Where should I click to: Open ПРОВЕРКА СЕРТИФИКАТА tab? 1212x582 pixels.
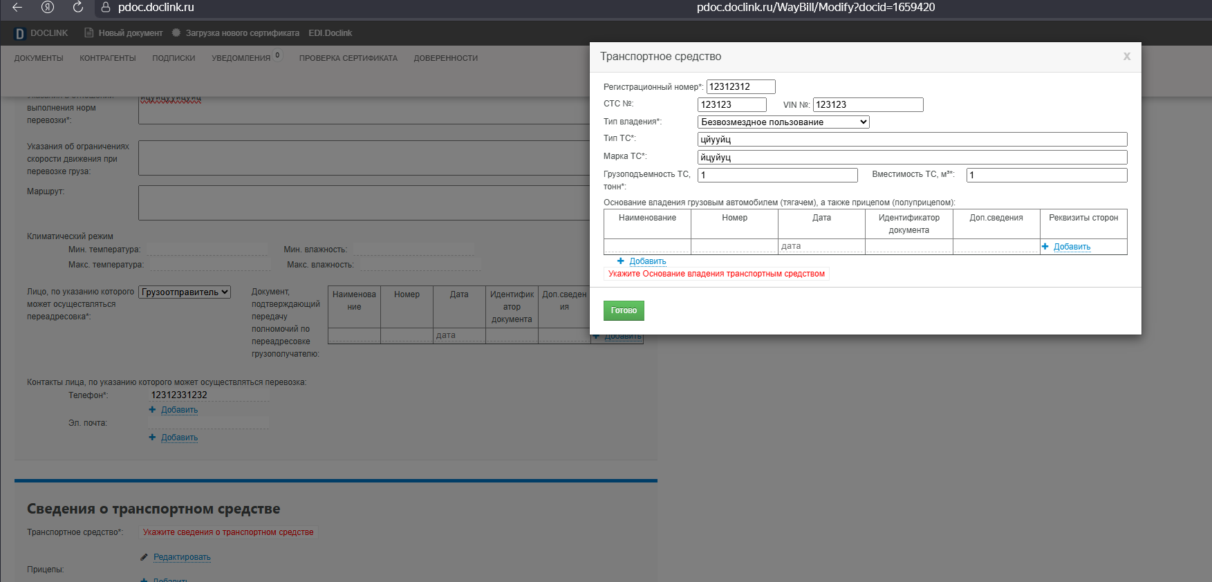(348, 58)
